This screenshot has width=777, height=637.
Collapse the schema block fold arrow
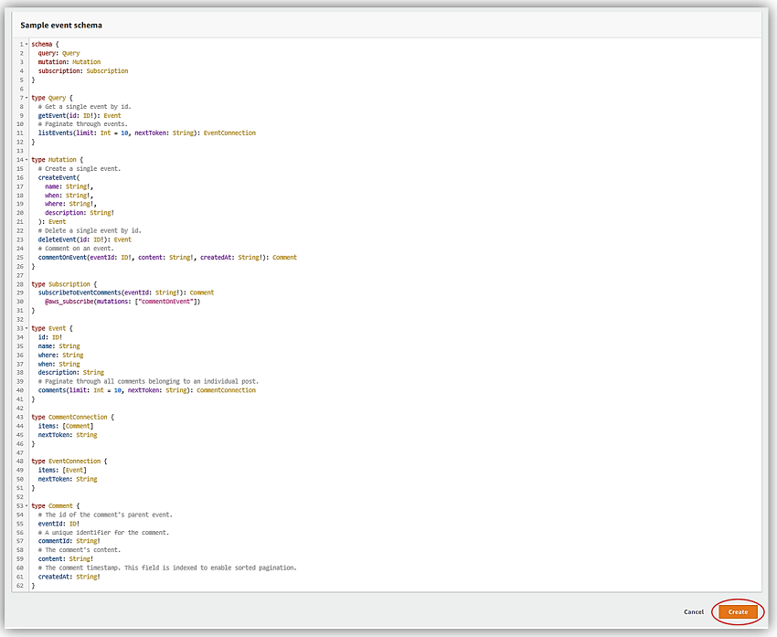[27, 45]
